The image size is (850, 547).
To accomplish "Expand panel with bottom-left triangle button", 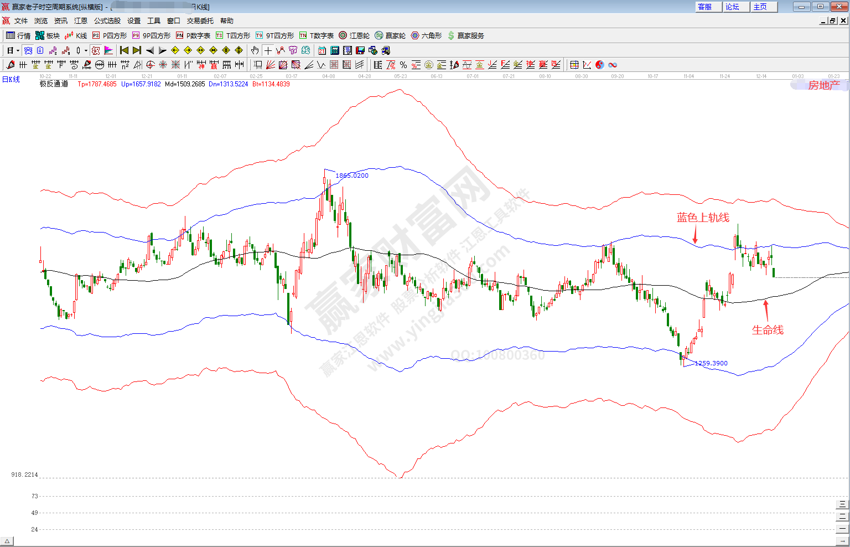I will [x=8, y=541].
